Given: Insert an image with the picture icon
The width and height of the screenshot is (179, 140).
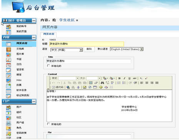Looking at the screenshot, I should click(85, 87).
